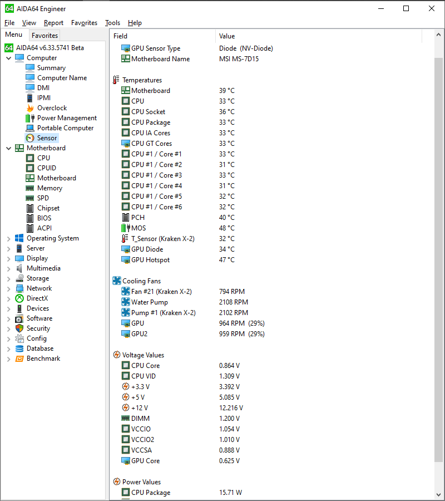Viewport: 445px width, 501px height.
Task: Collapse the Motherboard tree node
Action: [x=8, y=148]
